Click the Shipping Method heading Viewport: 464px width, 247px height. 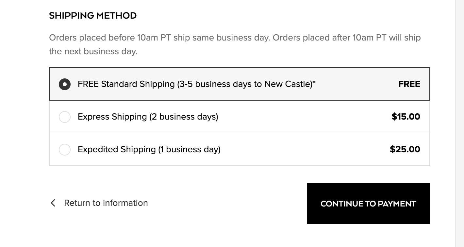pos(93,15)
